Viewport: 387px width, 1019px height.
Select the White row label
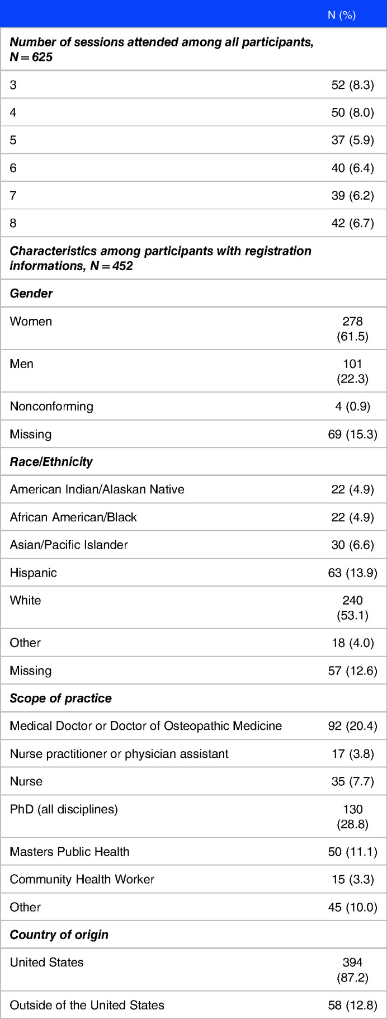(26, 601)
